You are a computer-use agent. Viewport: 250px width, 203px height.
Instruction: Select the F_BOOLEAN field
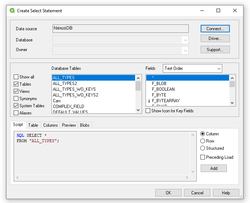point(163,89)
